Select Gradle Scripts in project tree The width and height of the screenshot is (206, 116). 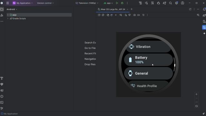point(18,19)
